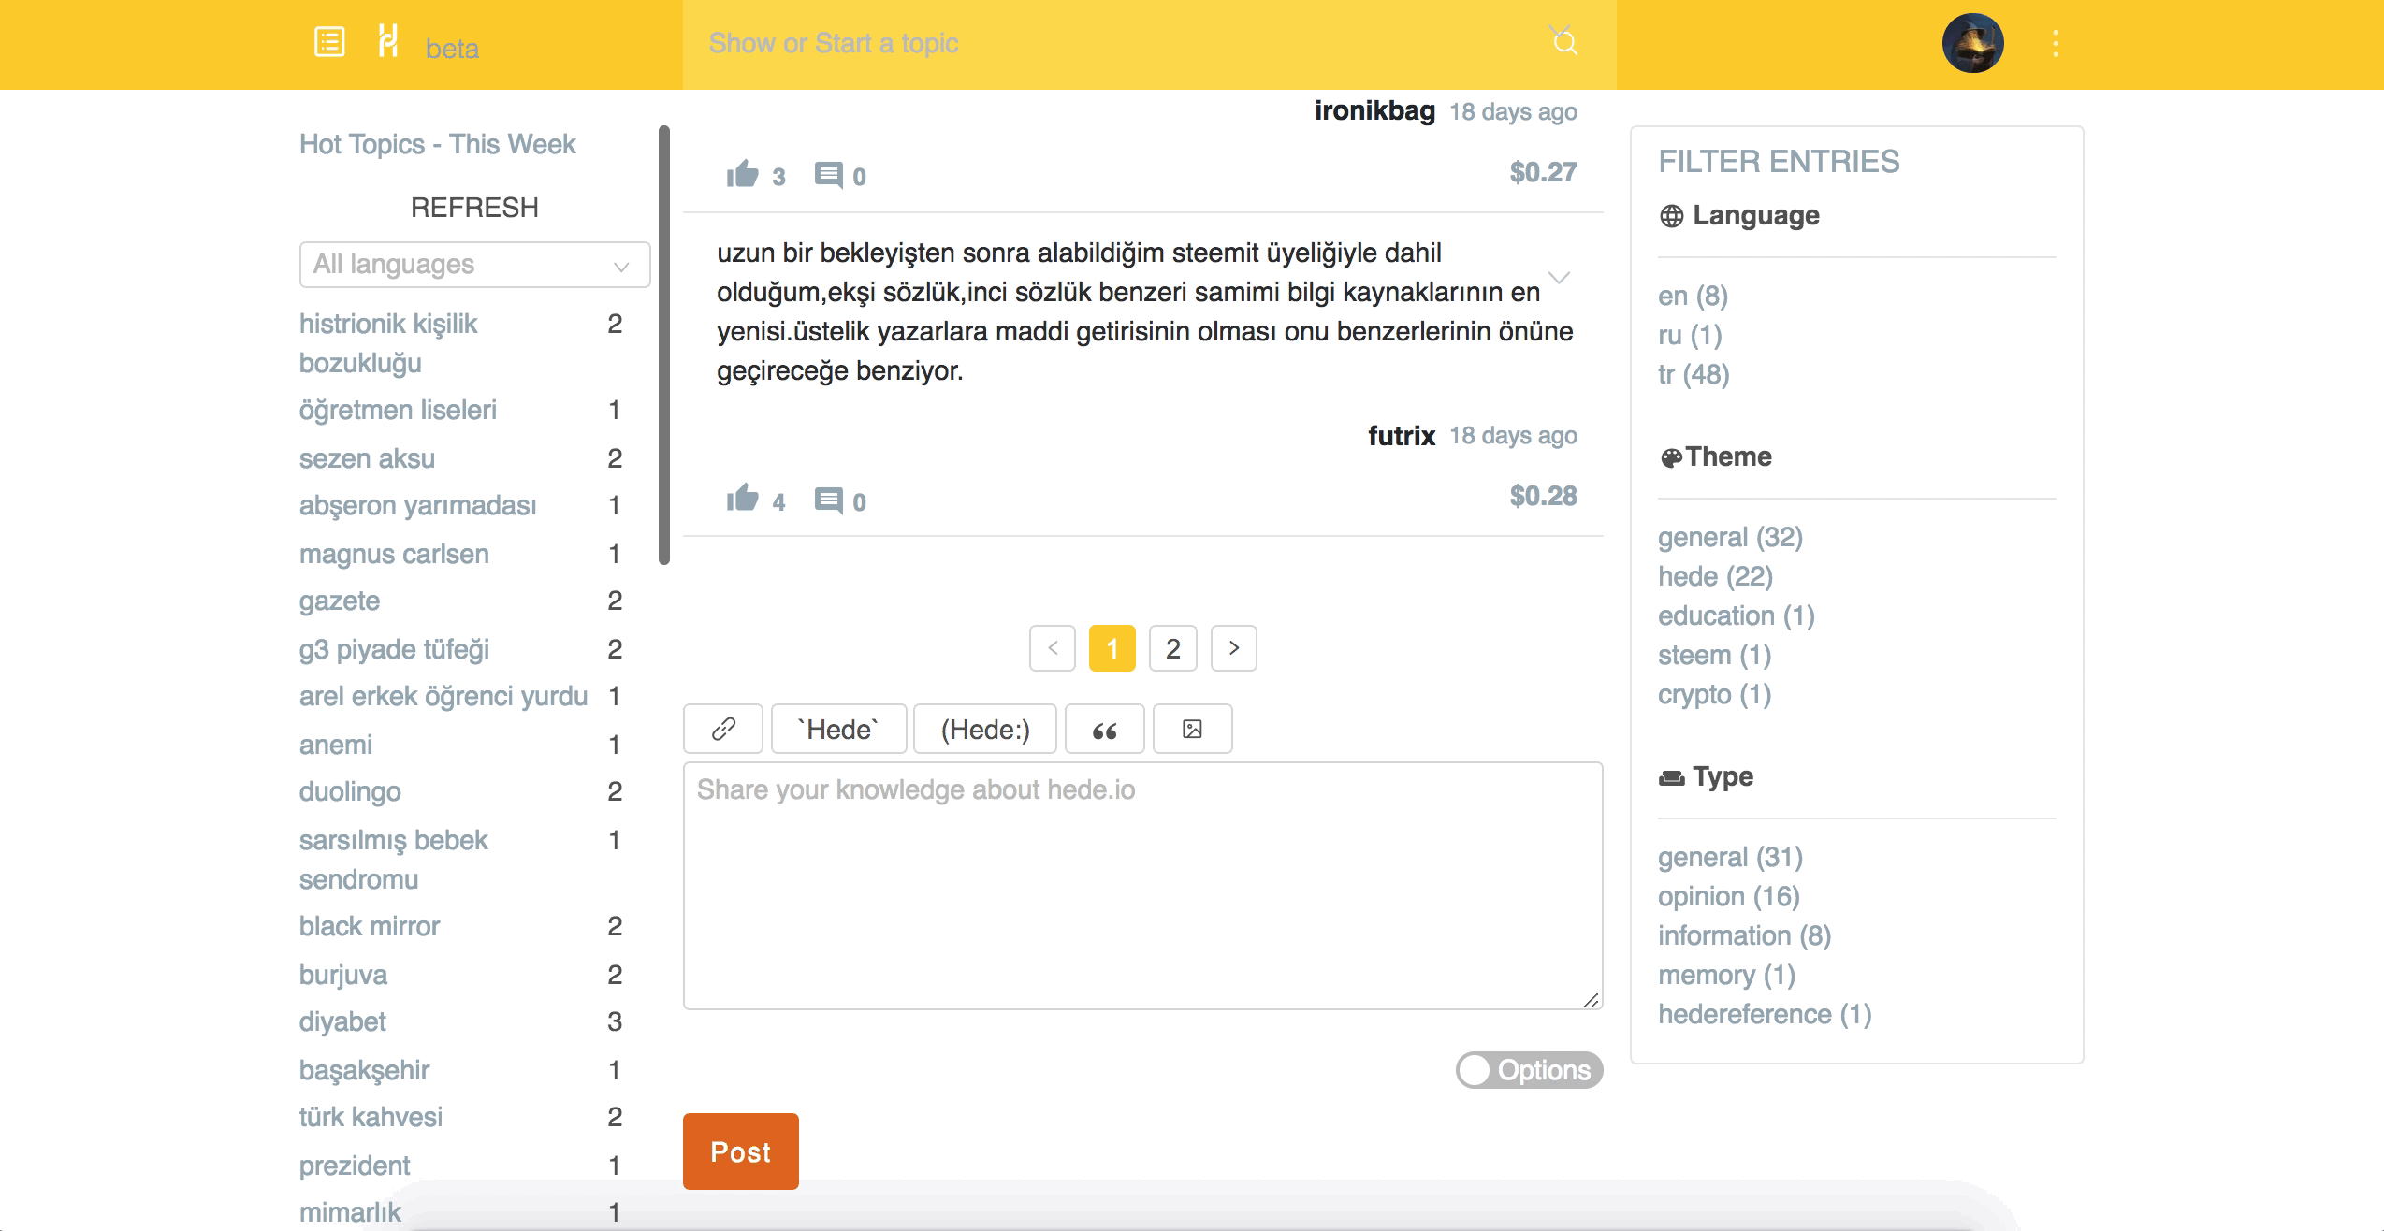Insert a link using the link icon
2384x1231 pixels.
point(723,729)
